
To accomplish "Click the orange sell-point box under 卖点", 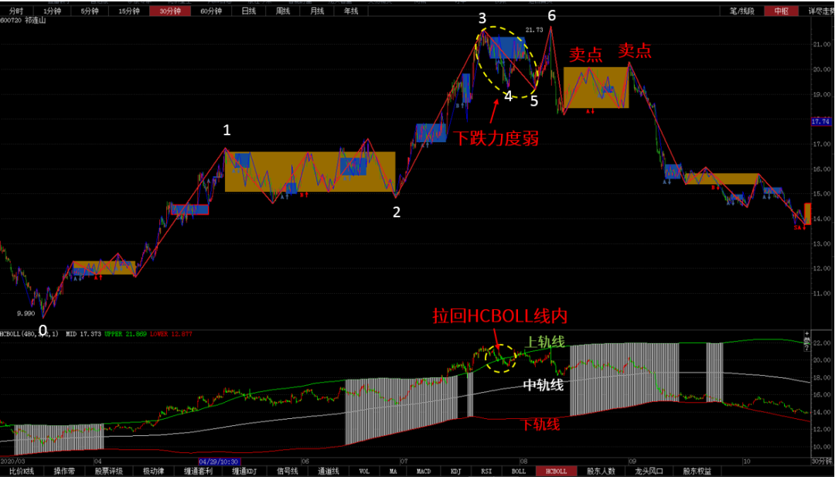I will pos(595,87).
